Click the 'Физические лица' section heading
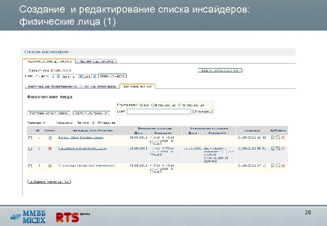The image size is (327, 226). tap(49, 97)
